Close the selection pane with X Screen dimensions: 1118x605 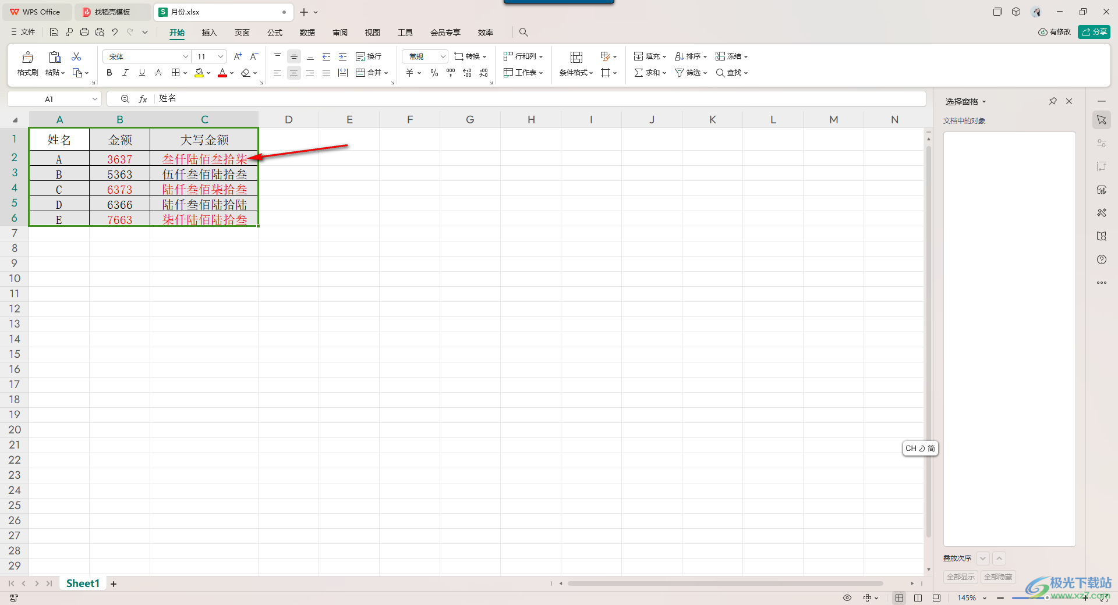pos(1069,101)
